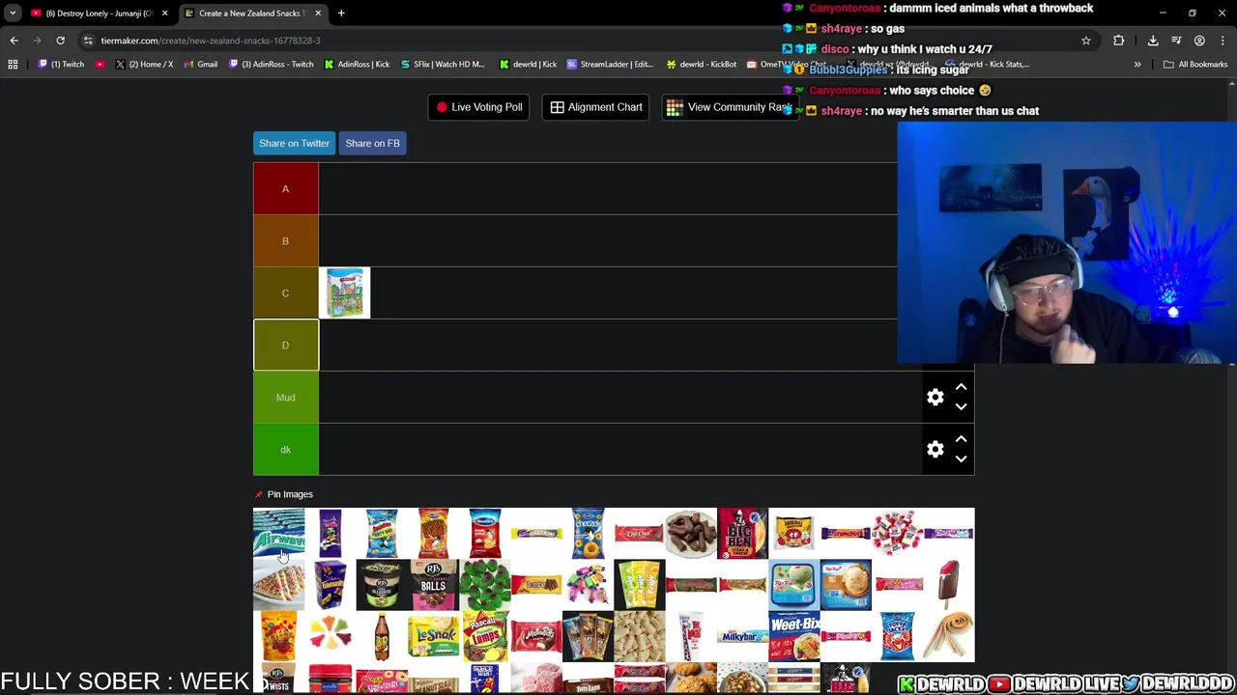Open the Alignment Chart view
1237x695 pixels.
pos(596,107)
